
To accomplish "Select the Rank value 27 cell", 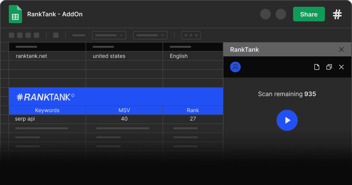I will [x=193, y=119].
